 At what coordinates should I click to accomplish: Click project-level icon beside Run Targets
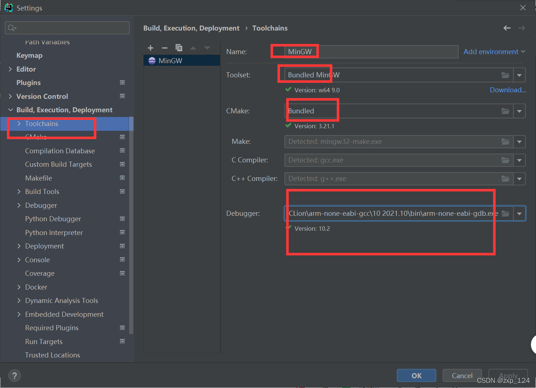123,341
